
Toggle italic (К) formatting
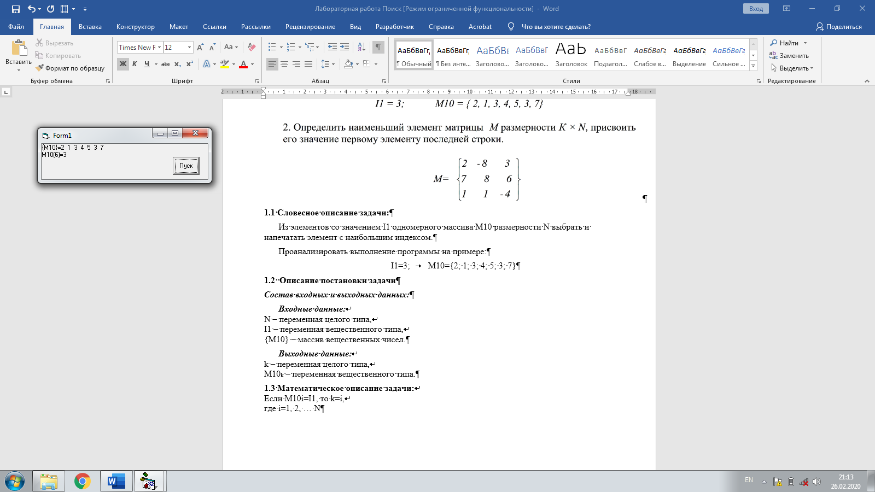pos(135,64)
